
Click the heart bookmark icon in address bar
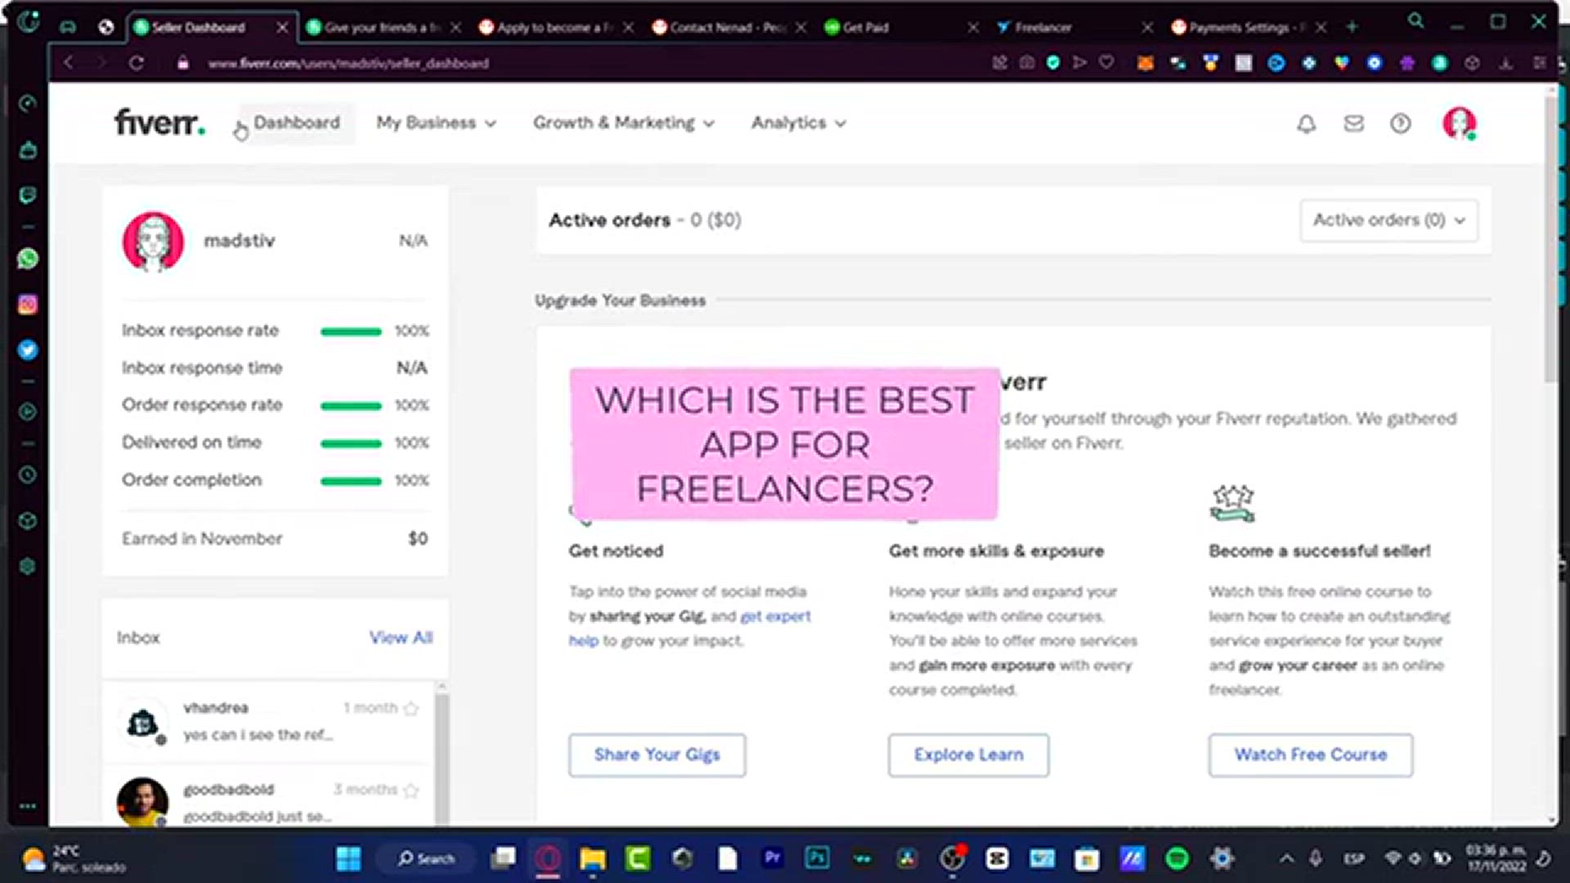pyautogui.click(x=1106, y=62)
